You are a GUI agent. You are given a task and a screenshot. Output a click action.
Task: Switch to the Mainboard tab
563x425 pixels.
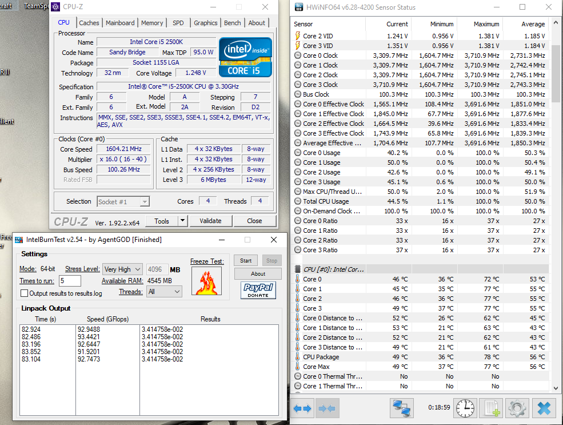(120, 23)
